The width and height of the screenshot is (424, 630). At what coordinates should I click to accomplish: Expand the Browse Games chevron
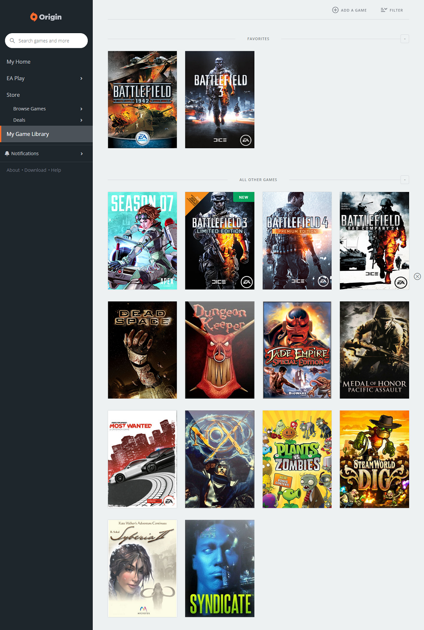[81, 109]
